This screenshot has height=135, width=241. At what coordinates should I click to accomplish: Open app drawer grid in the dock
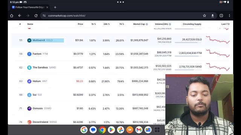point(157,130)
